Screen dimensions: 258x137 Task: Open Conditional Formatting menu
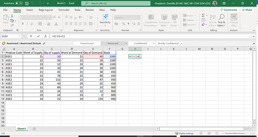[x=151, y=20]
